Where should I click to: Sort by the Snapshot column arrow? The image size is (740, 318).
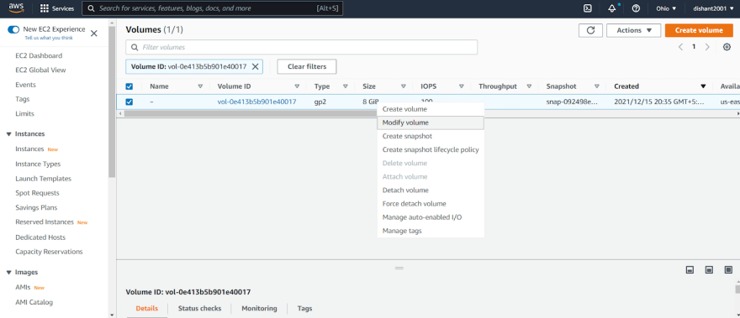[x=597, y=86]
